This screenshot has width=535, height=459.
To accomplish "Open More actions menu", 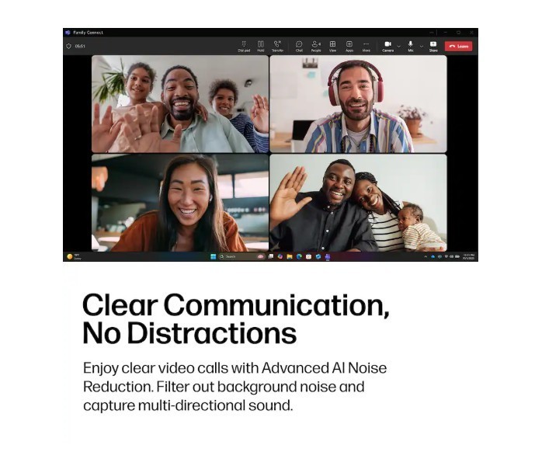I will point(366,46).
